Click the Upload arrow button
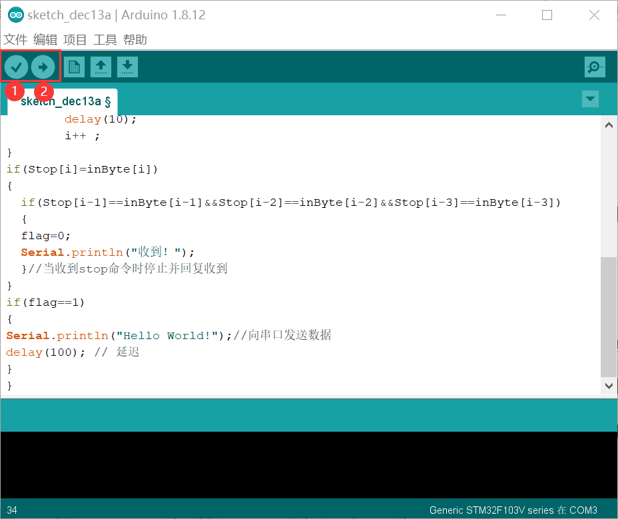The height and width of the screenshot is (519, 618). pos(43,67)
